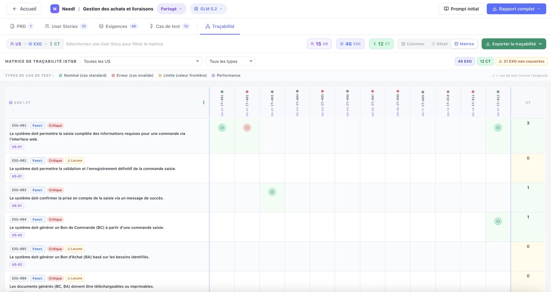The height and width of the screenshot is (292, 551).
Task: Click the CT-005 column header
Action: pyautogui.click(x=322, y=103)
